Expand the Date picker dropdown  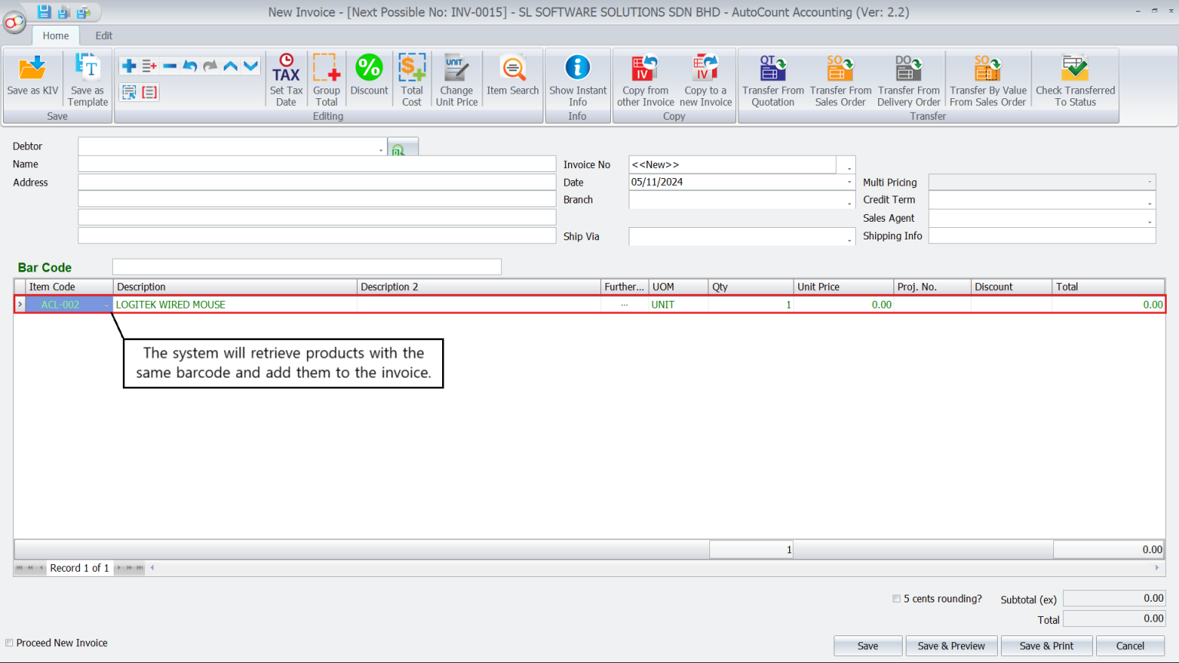pyautogui.click(x=848, y=182)
